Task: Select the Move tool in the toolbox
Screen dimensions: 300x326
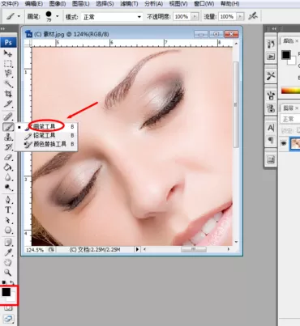Action: pyautogui.click(x=8, y=53)
